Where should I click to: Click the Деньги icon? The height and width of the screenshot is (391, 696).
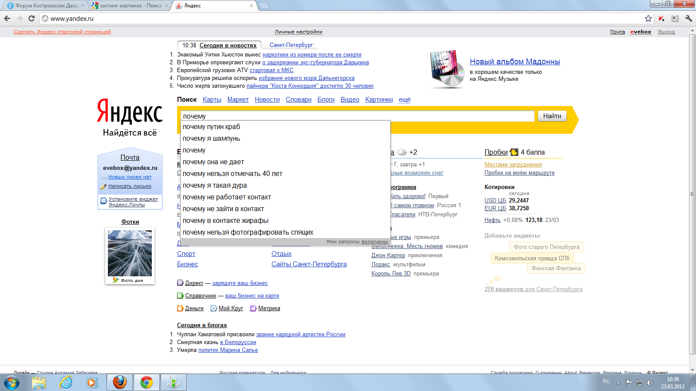pos(180,308)
